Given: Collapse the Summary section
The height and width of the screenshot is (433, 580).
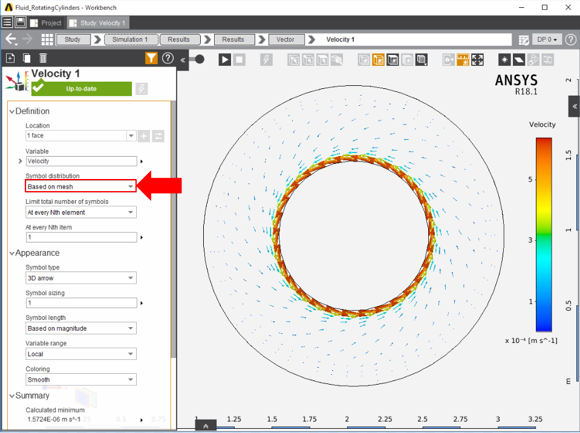Looking at the screenshot, I should (x=12, y=396).
